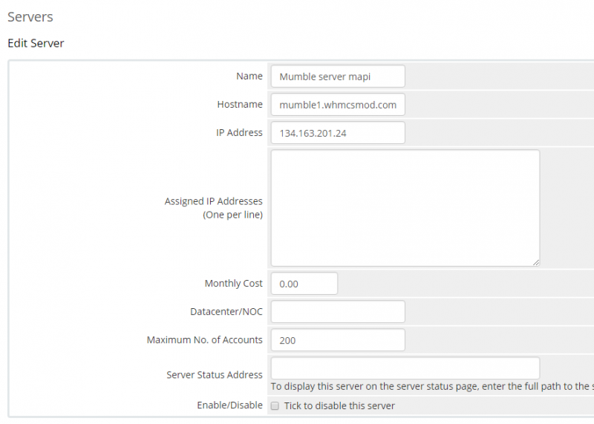
Task: Click the 'Server Status Address' label
Action: tap(215, 375)
